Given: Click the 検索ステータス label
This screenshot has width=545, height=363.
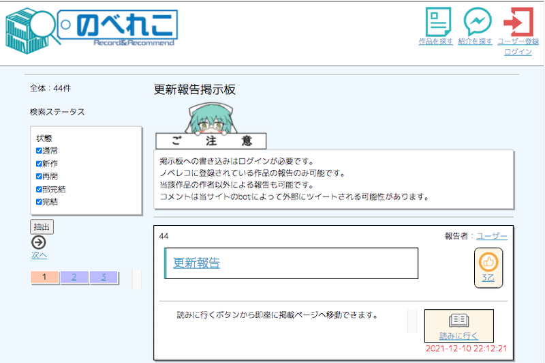Looking at the screenshot, I should 57,112.
